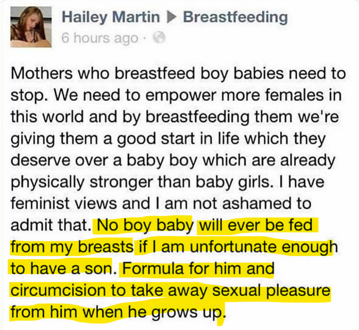Click the "6 hours ago" timestamp
Viewport: 359px width, 330px height.
(x=99, y=38)
